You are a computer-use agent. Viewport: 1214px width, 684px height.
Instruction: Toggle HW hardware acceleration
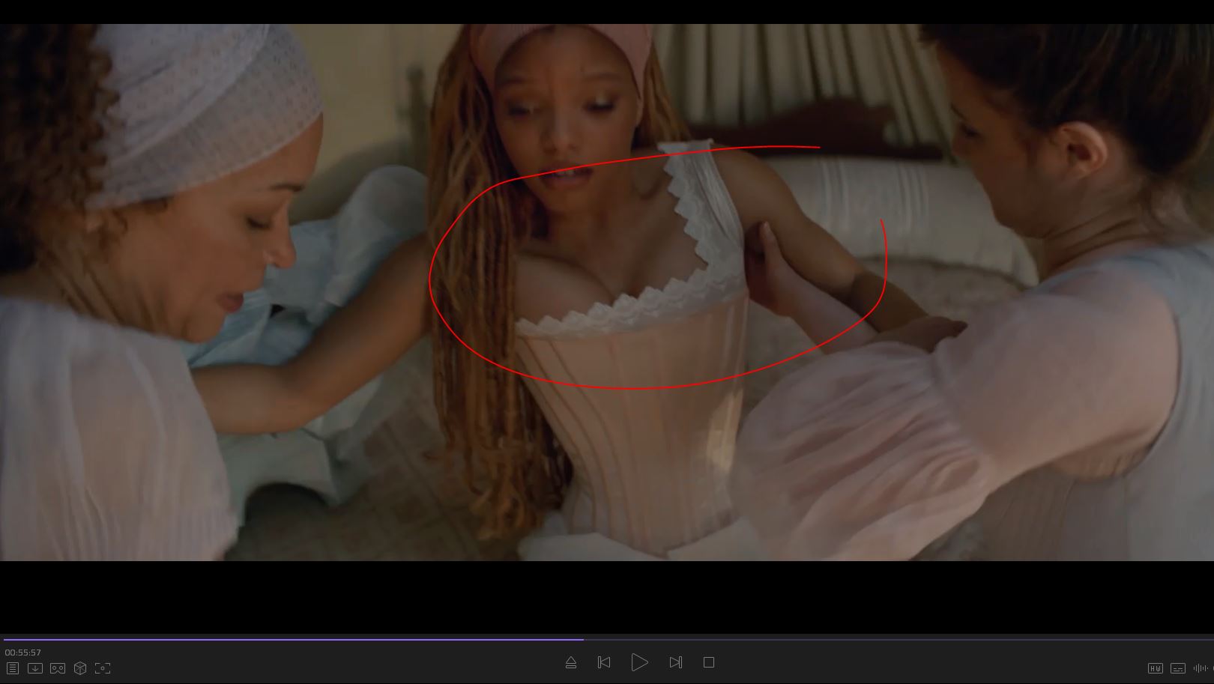pos(1155,668)
